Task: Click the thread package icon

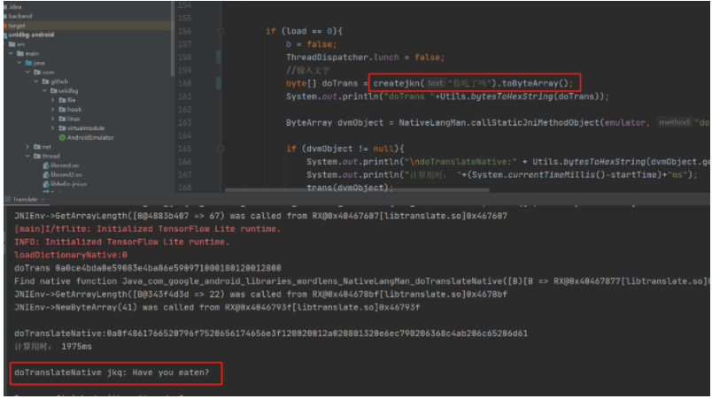Action: point(37,156)
